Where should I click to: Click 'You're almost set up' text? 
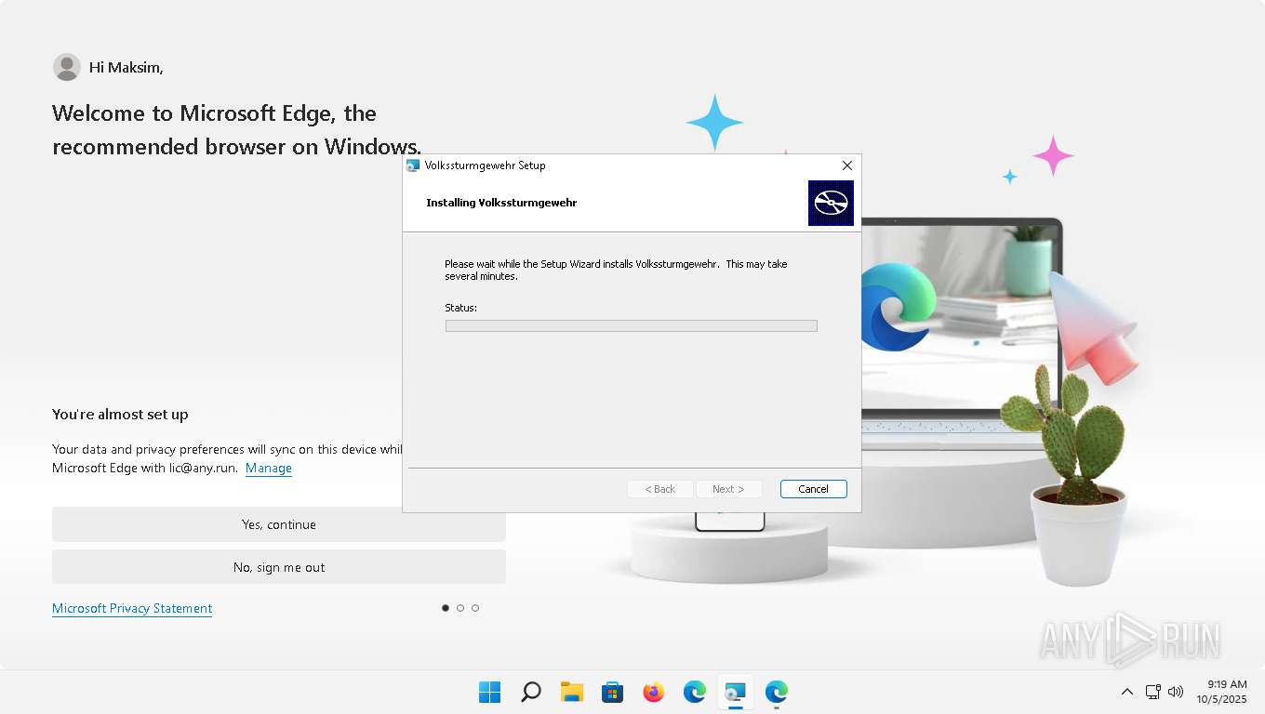click(x=120, y=415)
